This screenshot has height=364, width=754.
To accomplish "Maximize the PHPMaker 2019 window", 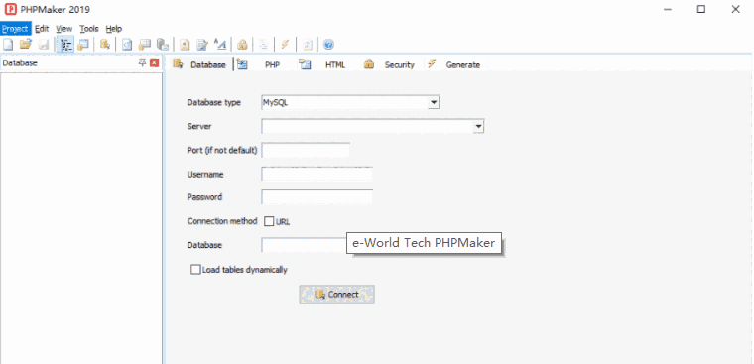I will (x=701, y=9).
